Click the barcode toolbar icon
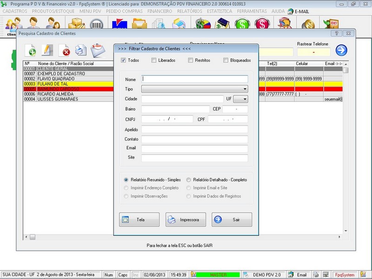372x279 pixels. tap(97, 24)
